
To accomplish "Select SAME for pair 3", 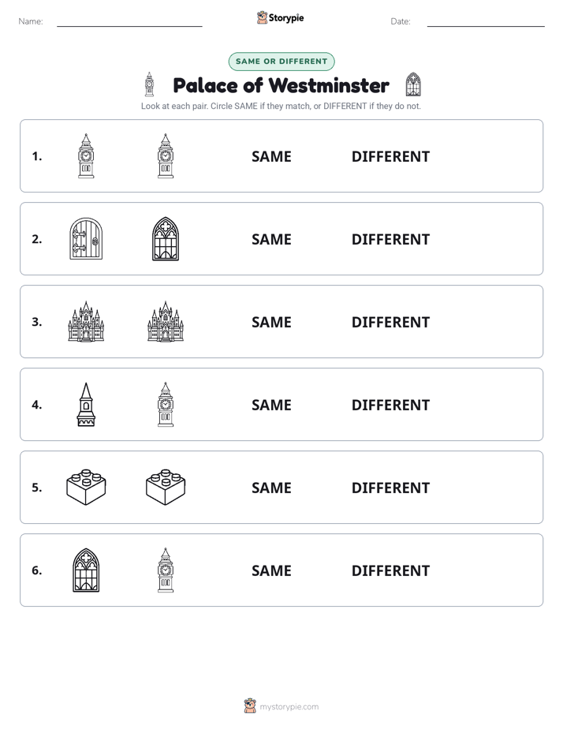I will (x=271, y=322).
